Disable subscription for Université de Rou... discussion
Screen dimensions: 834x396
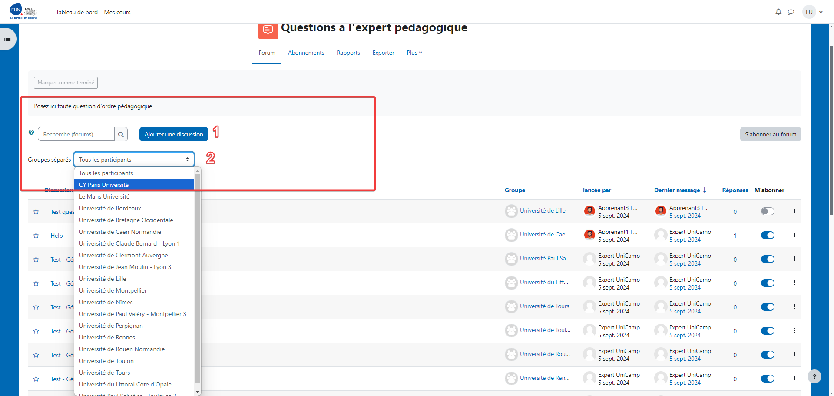pos(768,355)
